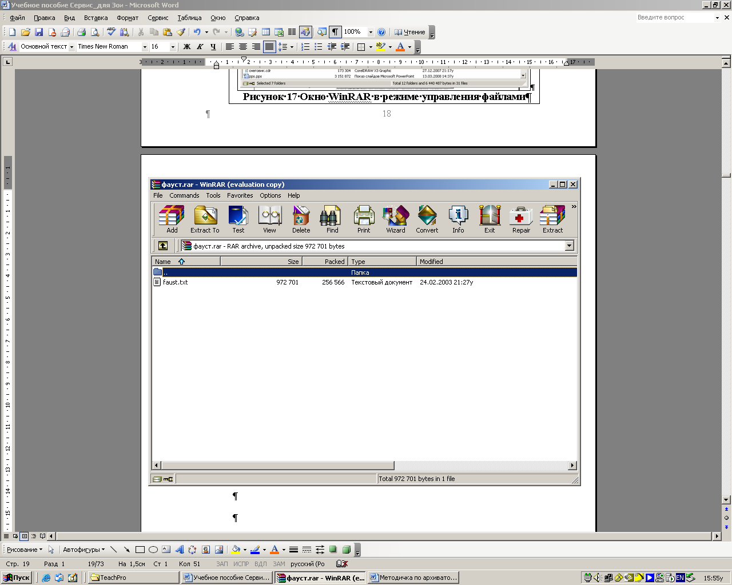
Task: Open Word Вставка menu
Action: tap(96, 18)
